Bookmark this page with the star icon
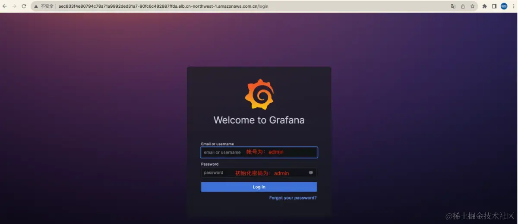Screen dimensions: 518x224 (x=473, y=6)
